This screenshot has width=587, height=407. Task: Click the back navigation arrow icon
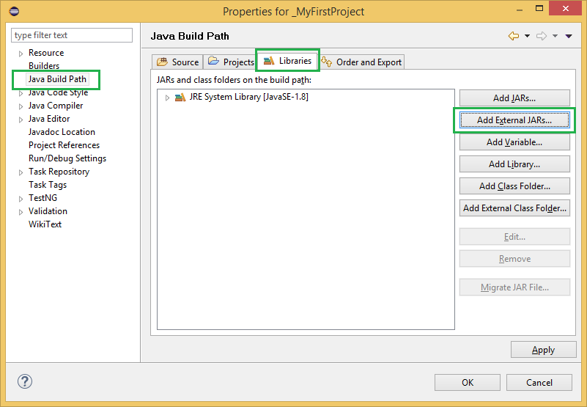tap(513, 36)
